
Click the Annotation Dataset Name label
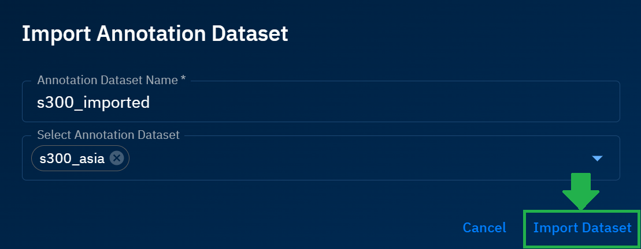[108, 80]
